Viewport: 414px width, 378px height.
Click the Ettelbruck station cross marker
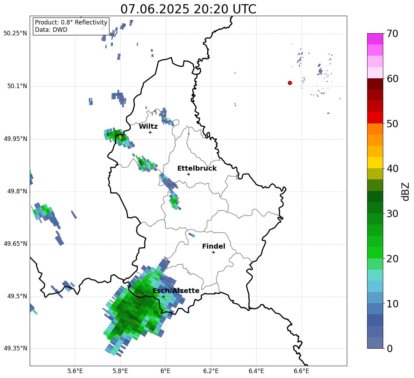pos(188,174)
